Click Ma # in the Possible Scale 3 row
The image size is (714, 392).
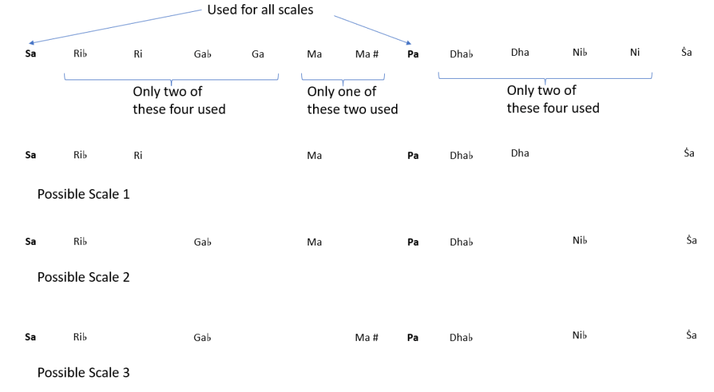tap(367, 338)
